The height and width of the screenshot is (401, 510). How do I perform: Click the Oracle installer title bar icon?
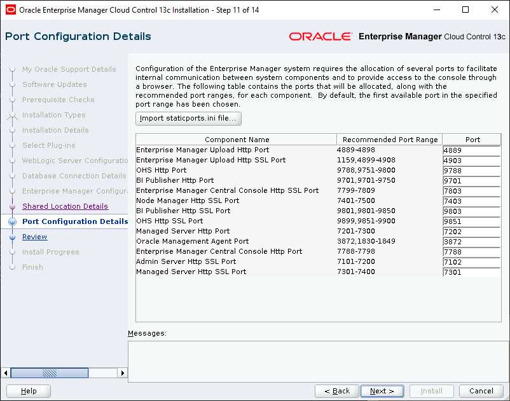[x=11, y=10]
